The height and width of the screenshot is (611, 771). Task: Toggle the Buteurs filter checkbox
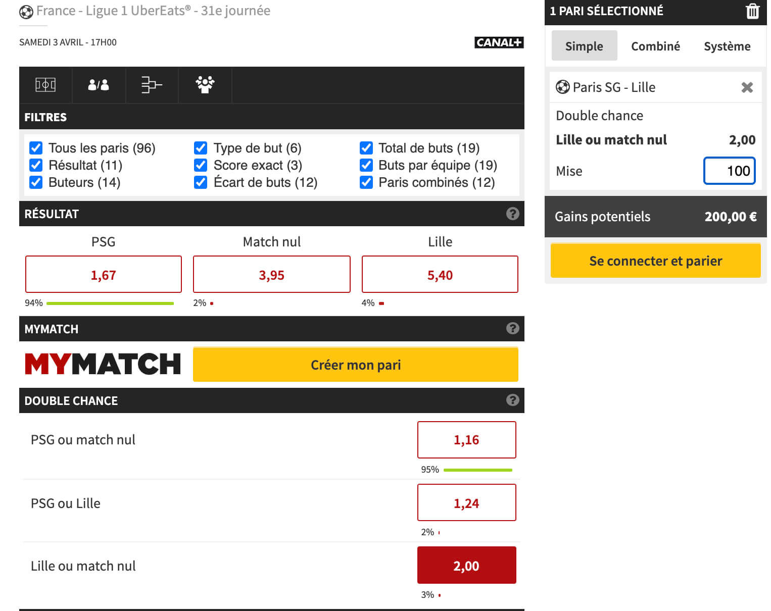pyautogui.click(x=36, y=182)
